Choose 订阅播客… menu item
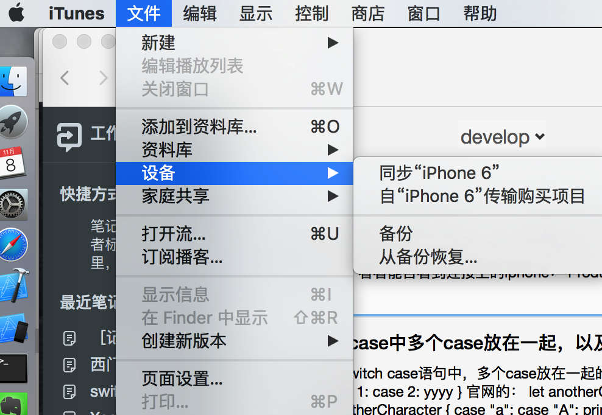The image size is (602, 415). coord(235,257)
